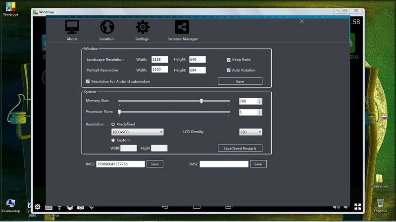The image size is (396, 222).
Task: Select the Корзина recycle bin icon
Action: 380,206
